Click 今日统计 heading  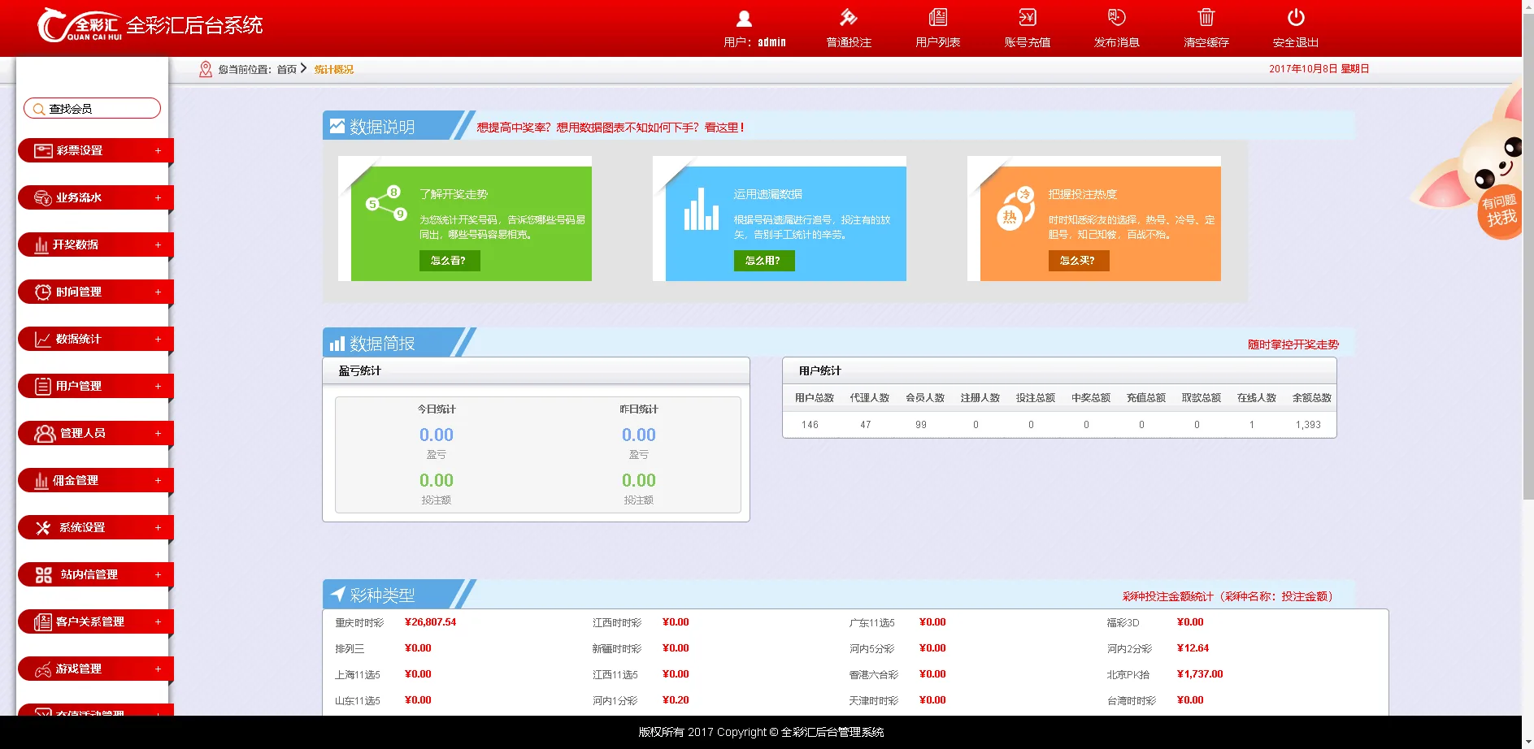coord(437,409)
